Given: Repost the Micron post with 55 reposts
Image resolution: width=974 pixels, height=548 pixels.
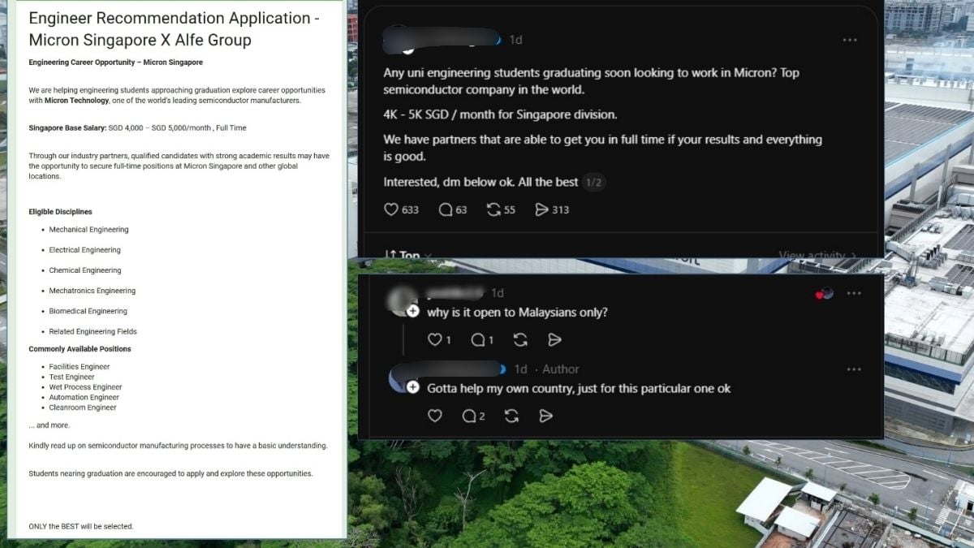Looking at the screenshot, I should (x=493, y=209).
